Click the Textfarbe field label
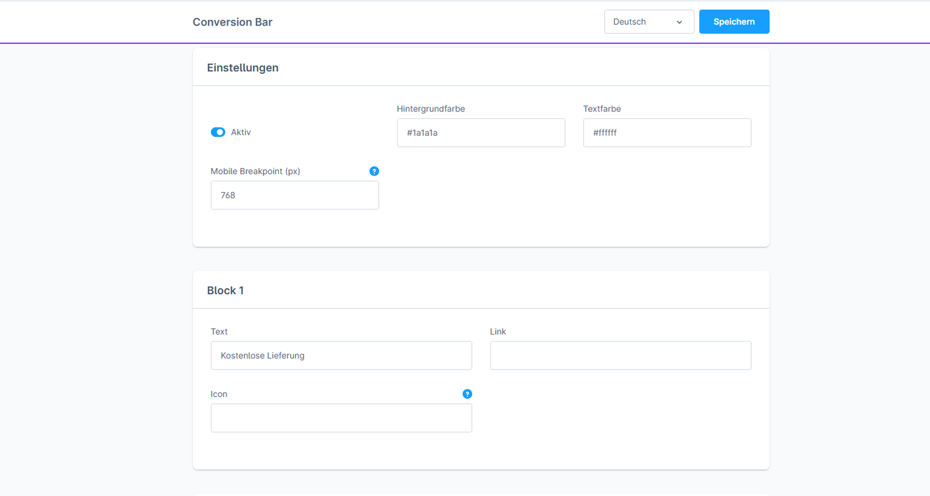The width and height of the screenshot is (930, 496). pyautogui.click(x=602, y=109)
